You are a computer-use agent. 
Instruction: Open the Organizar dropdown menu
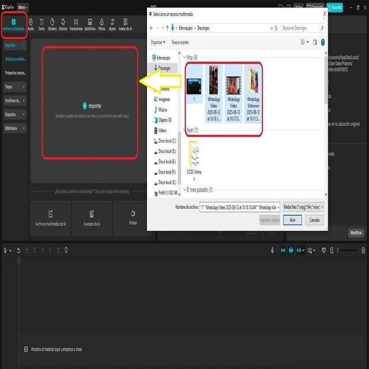[158, 42]
